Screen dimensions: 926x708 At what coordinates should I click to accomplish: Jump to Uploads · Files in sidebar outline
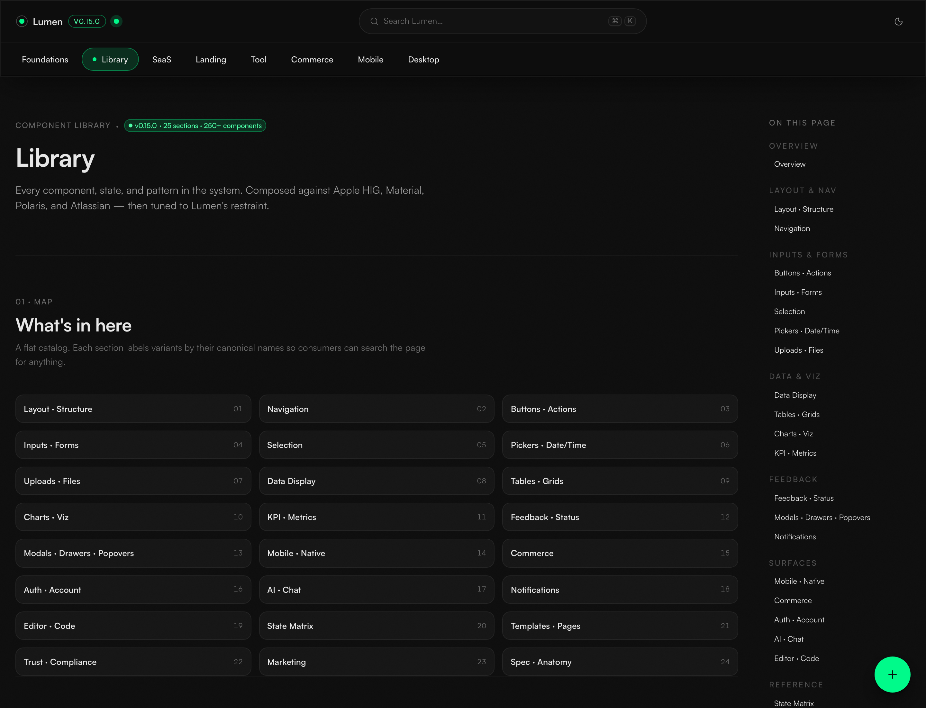point(798,350)
